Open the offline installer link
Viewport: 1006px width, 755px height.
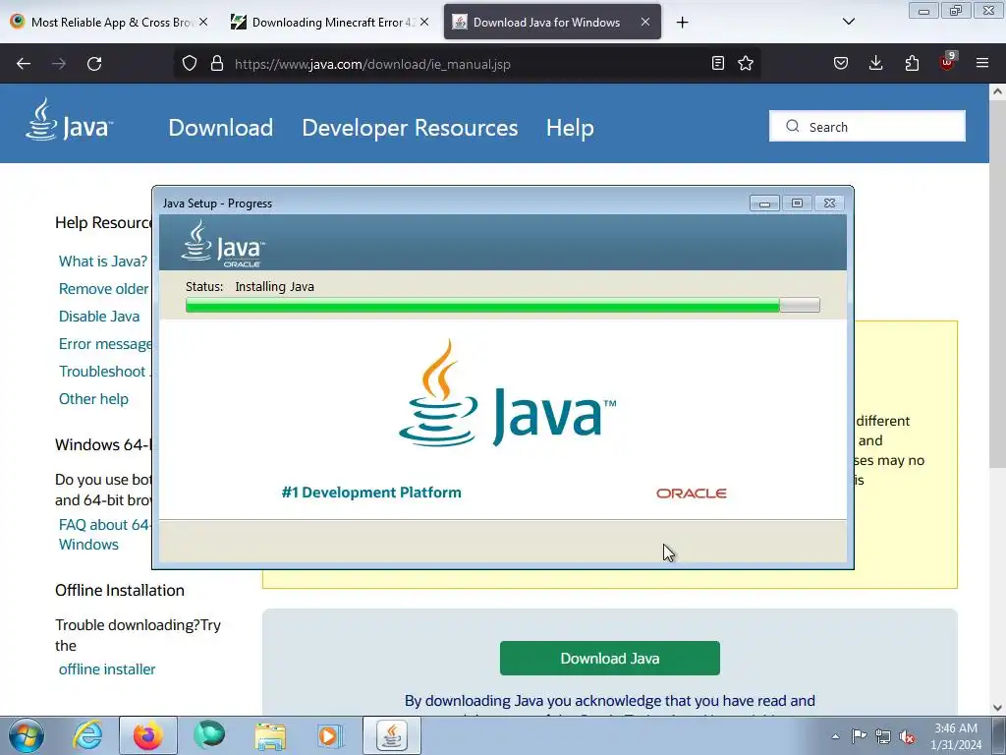tap(107, 669)
